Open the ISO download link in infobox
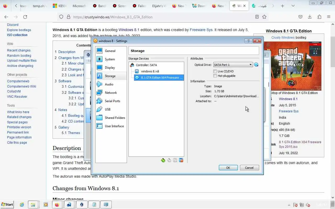Screen dimensions: 335x209 pyautogui.click(x=300, y=144)
